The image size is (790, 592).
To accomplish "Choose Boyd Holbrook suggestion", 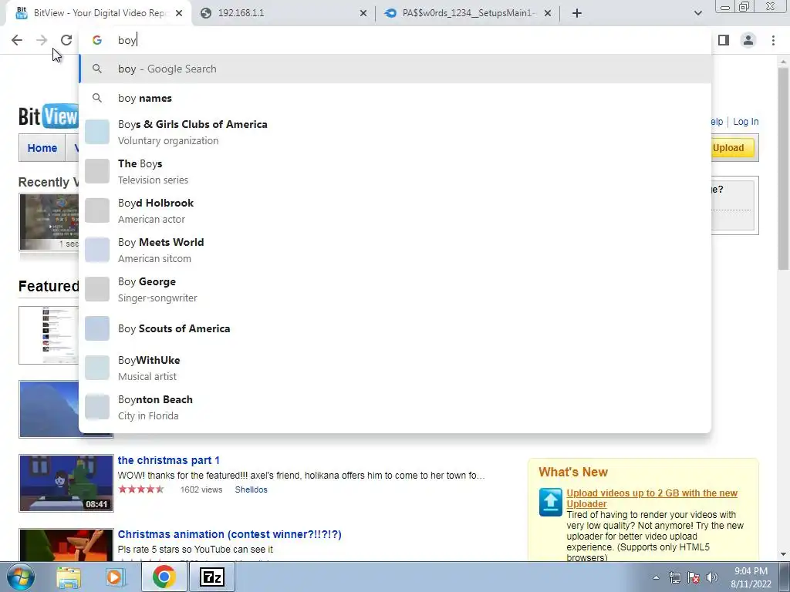I will click(x=395, y=210).
